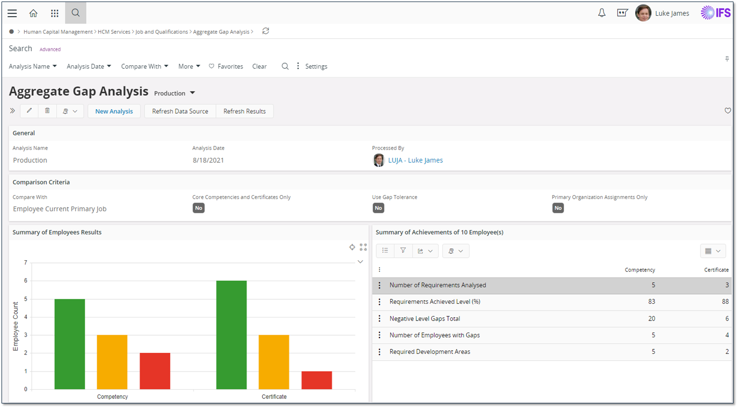738x408 pixels.
Task: Toggle Primary Organization Assignments Only
Action: pyautogui.click(x=558, y=208)
